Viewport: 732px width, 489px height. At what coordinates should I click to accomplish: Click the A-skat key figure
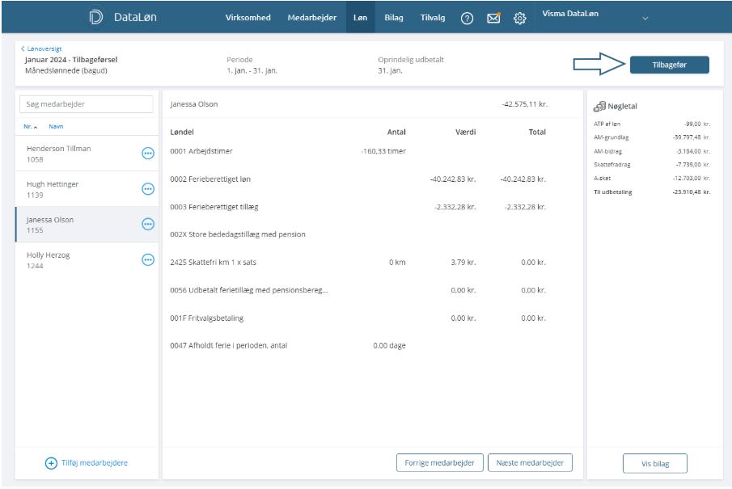(652, 179)
